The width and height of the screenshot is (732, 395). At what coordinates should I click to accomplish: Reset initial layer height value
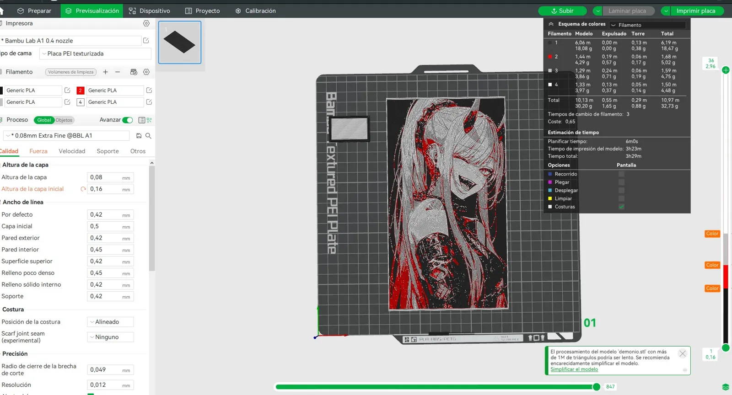coord(83,189)
